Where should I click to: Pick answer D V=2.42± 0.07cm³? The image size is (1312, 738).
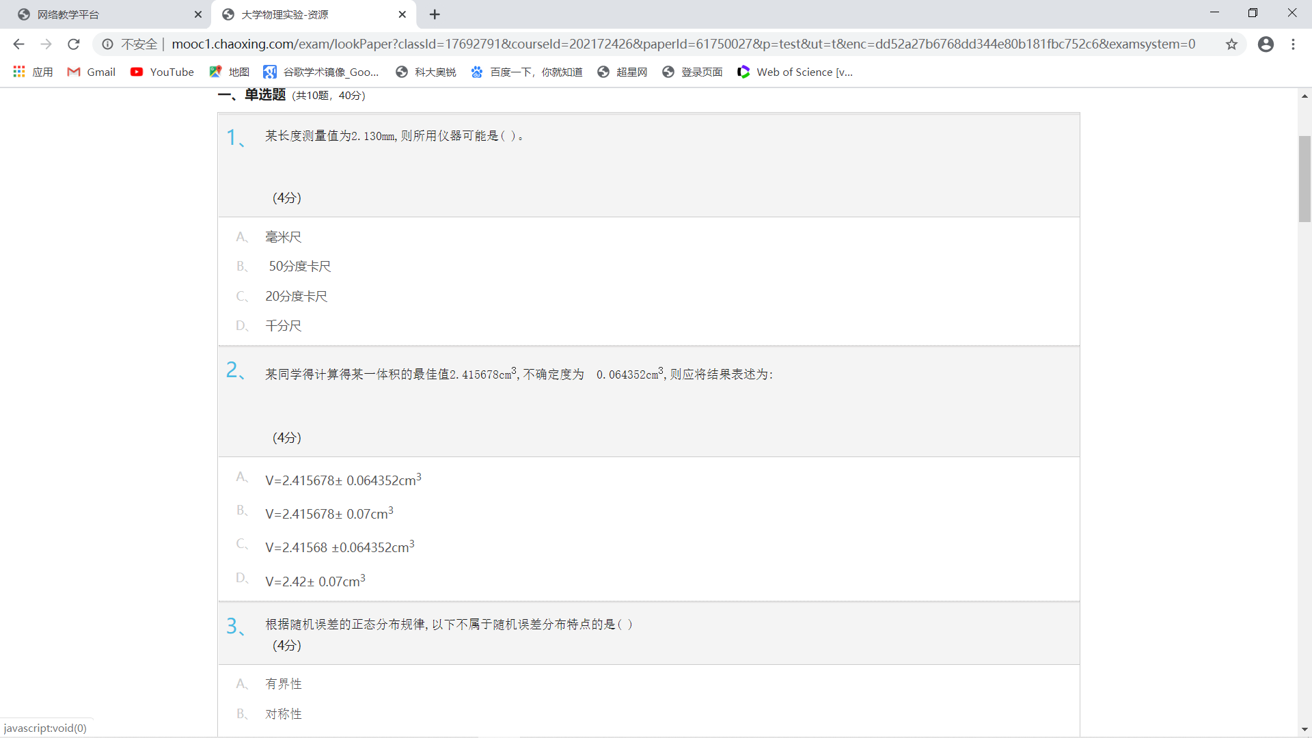[314, 582]
